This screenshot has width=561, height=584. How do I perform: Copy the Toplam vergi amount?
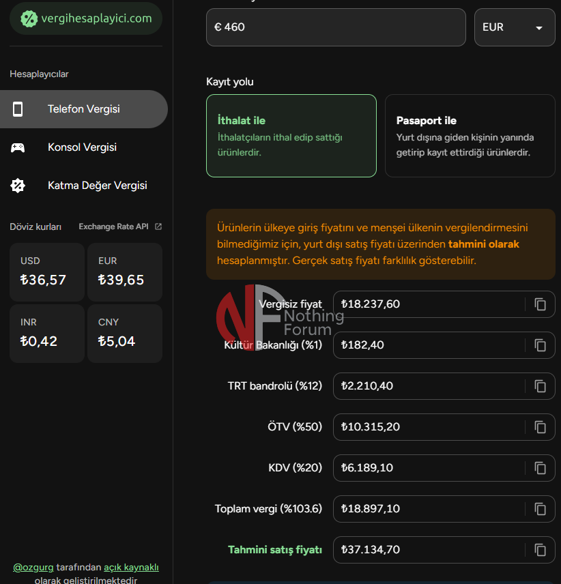click(540, 509)
